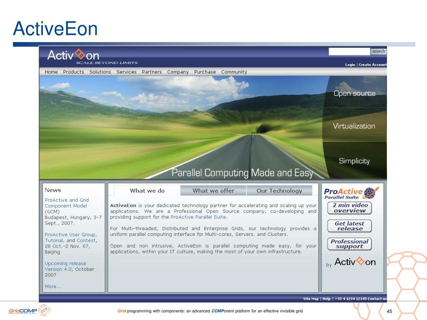
Task: Click the GridCOMP logo in the slide footer
Action: coord(29,310)
